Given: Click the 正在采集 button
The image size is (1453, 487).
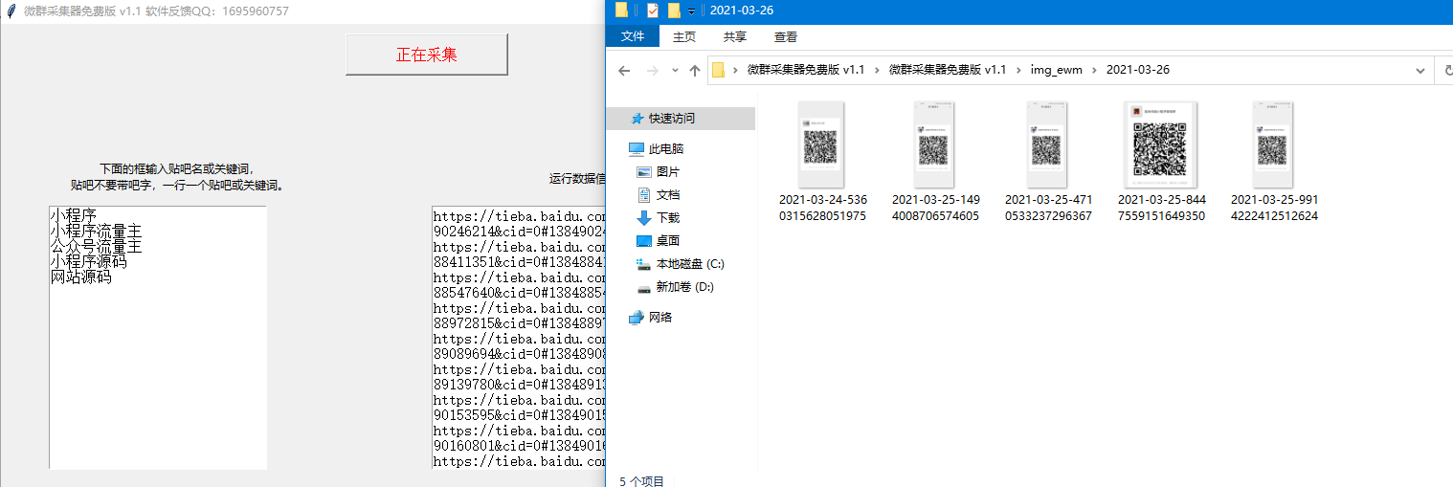Looking at the screenshot, I should (x=426, y=55).
